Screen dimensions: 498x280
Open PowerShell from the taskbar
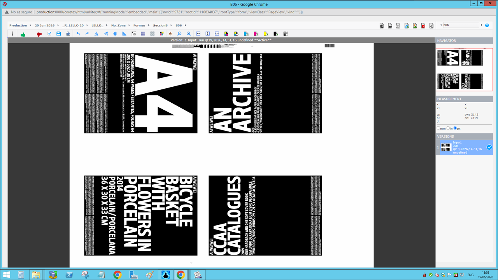click(69, 275)
